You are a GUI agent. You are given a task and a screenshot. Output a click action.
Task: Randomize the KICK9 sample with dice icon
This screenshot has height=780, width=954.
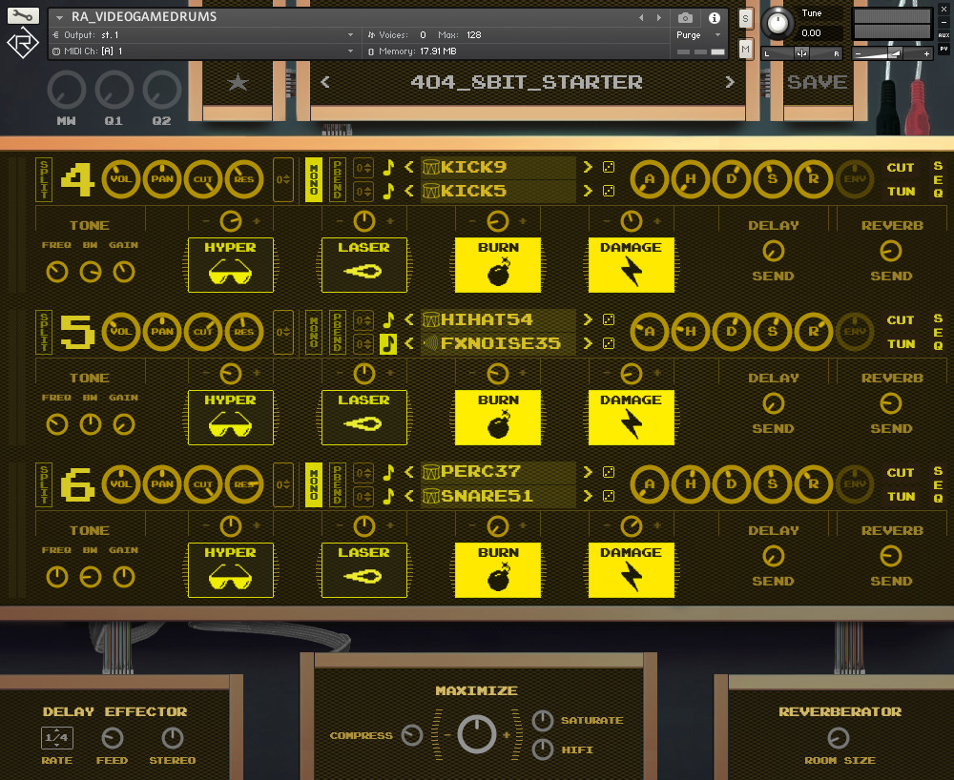pyautogui.click(x=609, y=167)
